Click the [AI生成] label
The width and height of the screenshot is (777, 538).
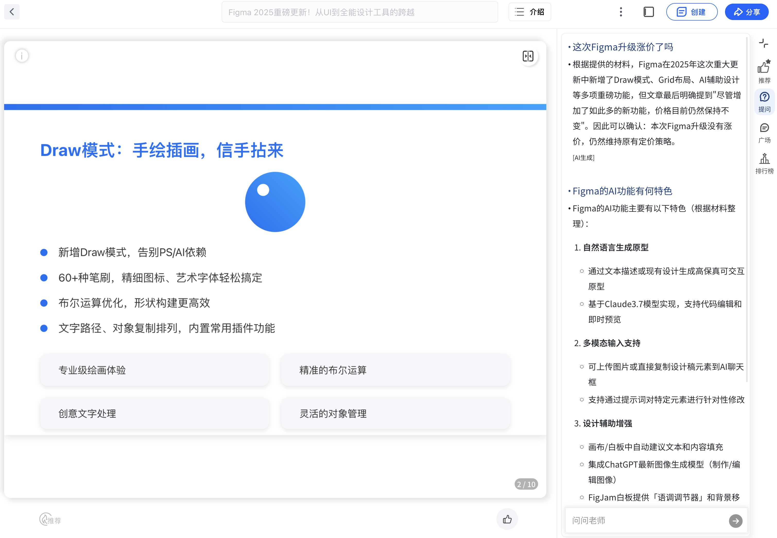coord(583,157)
